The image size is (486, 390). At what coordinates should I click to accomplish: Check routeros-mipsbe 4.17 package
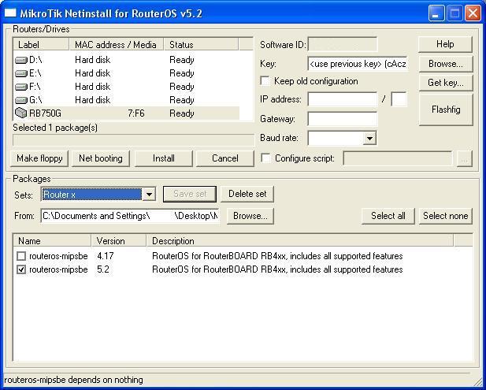pyautogui.click(x=21, y=256)
